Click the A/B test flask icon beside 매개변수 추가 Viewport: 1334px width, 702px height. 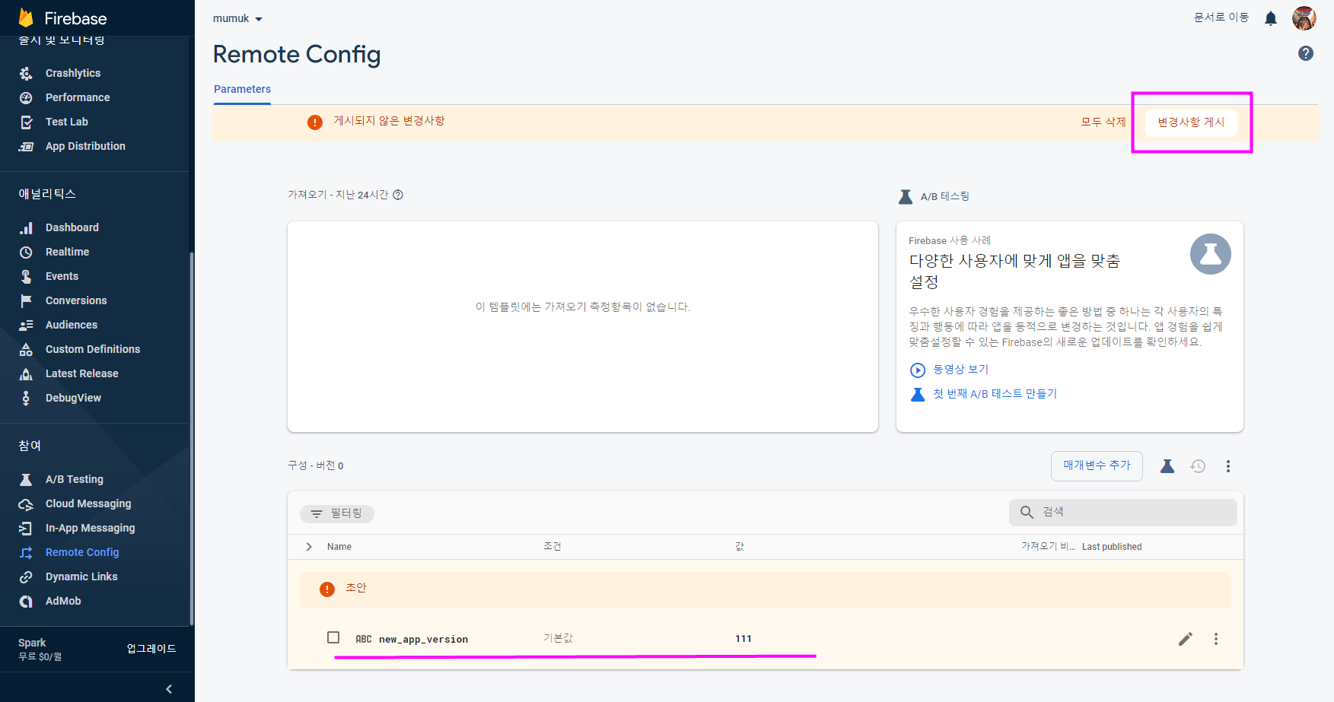pyautogui.click(x=1167, y=466)
